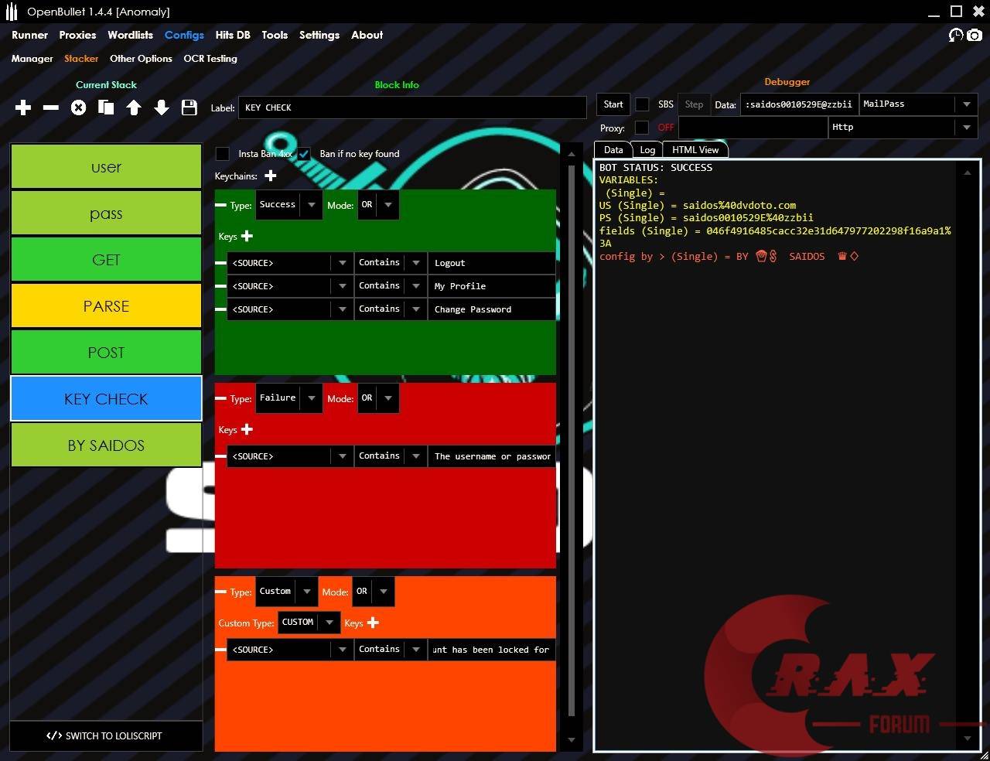
Task: Click SWITCH TO LOLISCRIPT
Action: coord(106,735)
